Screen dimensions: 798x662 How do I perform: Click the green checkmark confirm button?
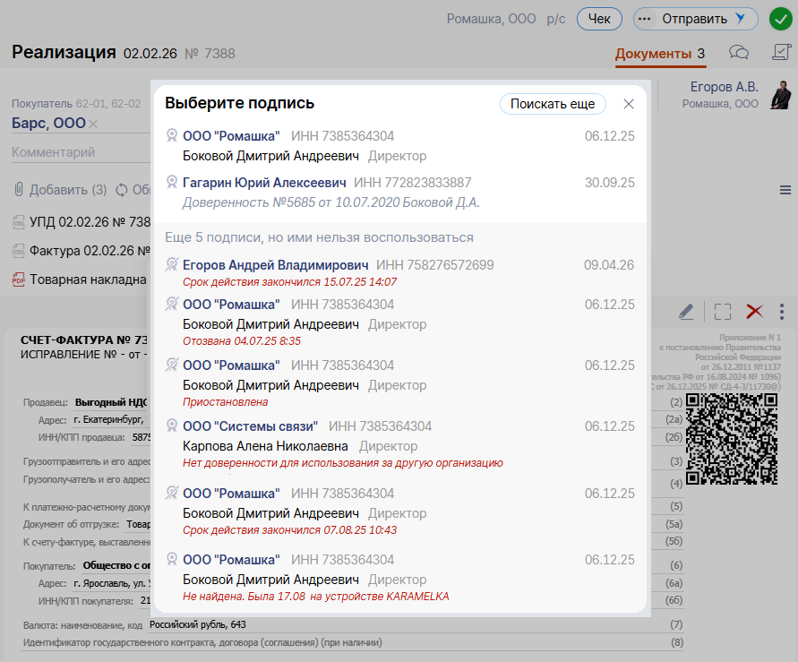pos(779,19)
